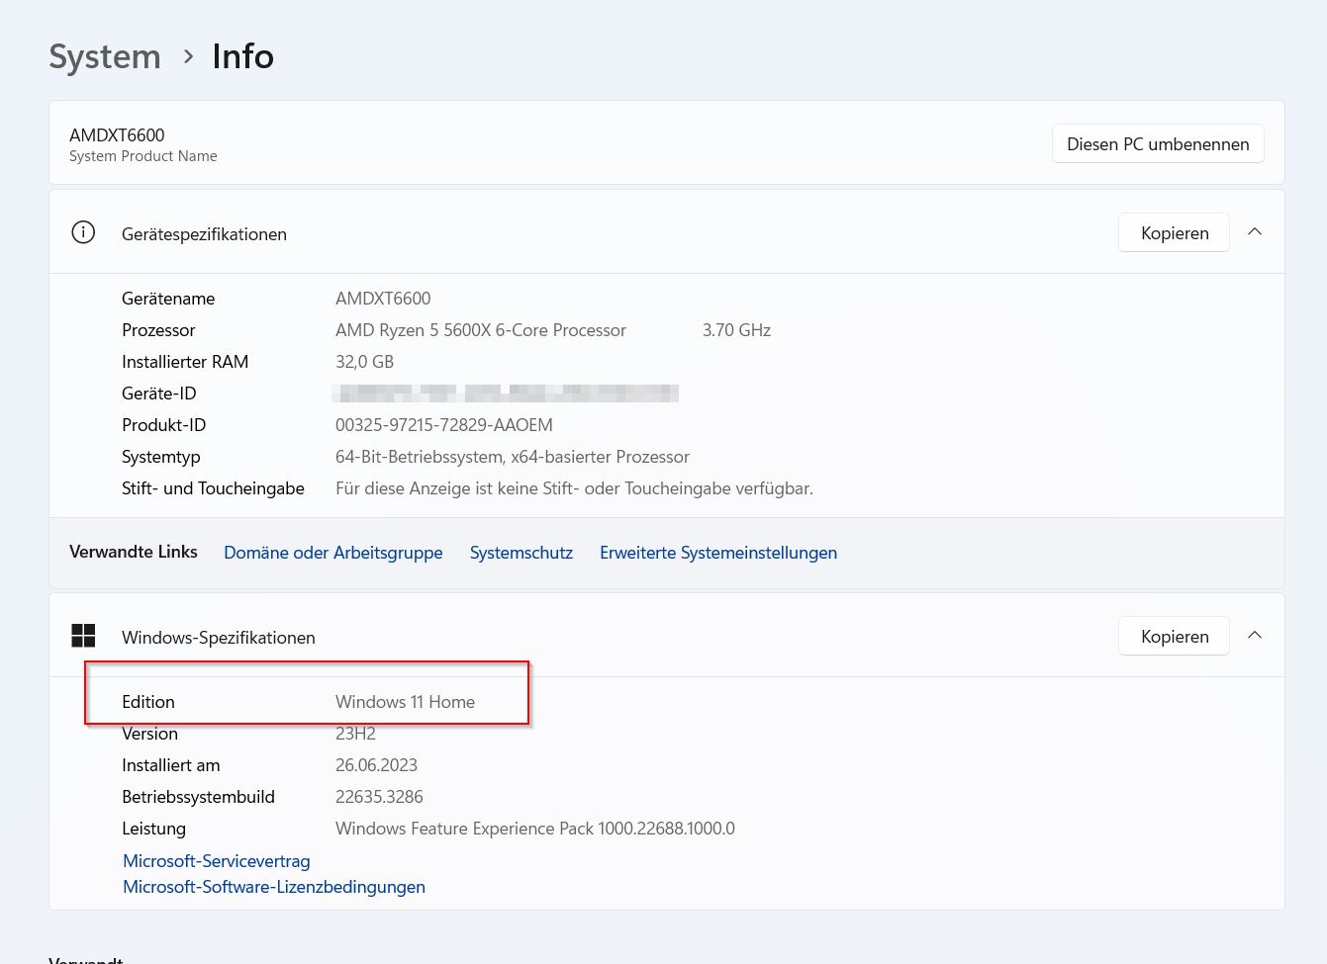Open the Microsoft-Servicevertrag link

click(x=216, y=861)
